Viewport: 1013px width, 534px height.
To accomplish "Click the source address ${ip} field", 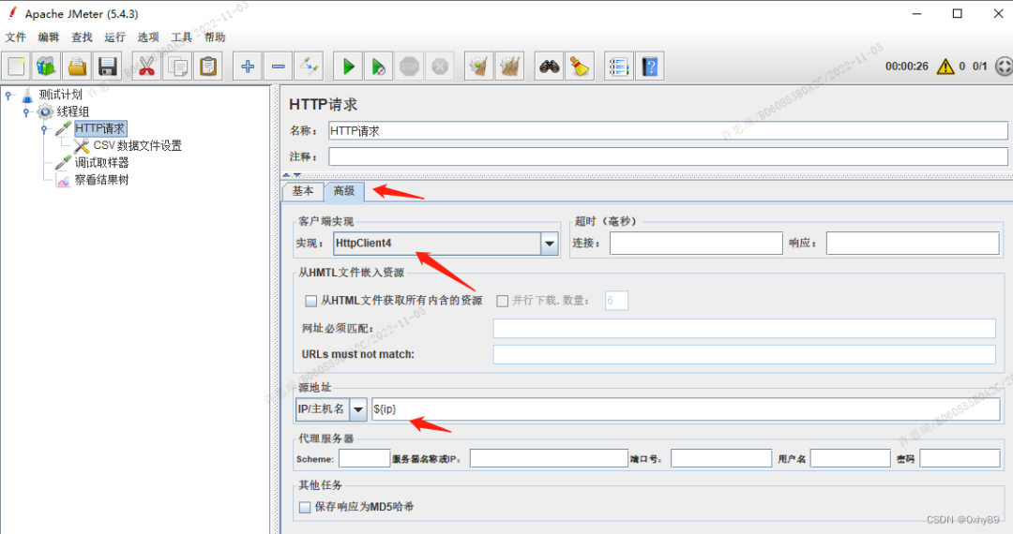I will [x=686, y=409].
